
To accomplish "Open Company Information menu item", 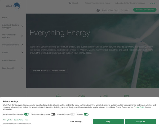I will pyautogui.click(x=10, y=45).
